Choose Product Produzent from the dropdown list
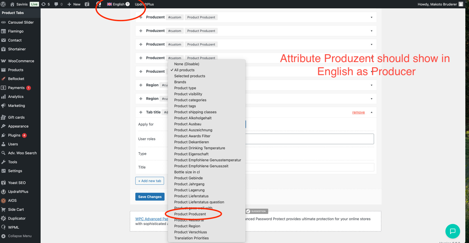The width and height of the screenshot is (469, 243). tap(190, 214)
